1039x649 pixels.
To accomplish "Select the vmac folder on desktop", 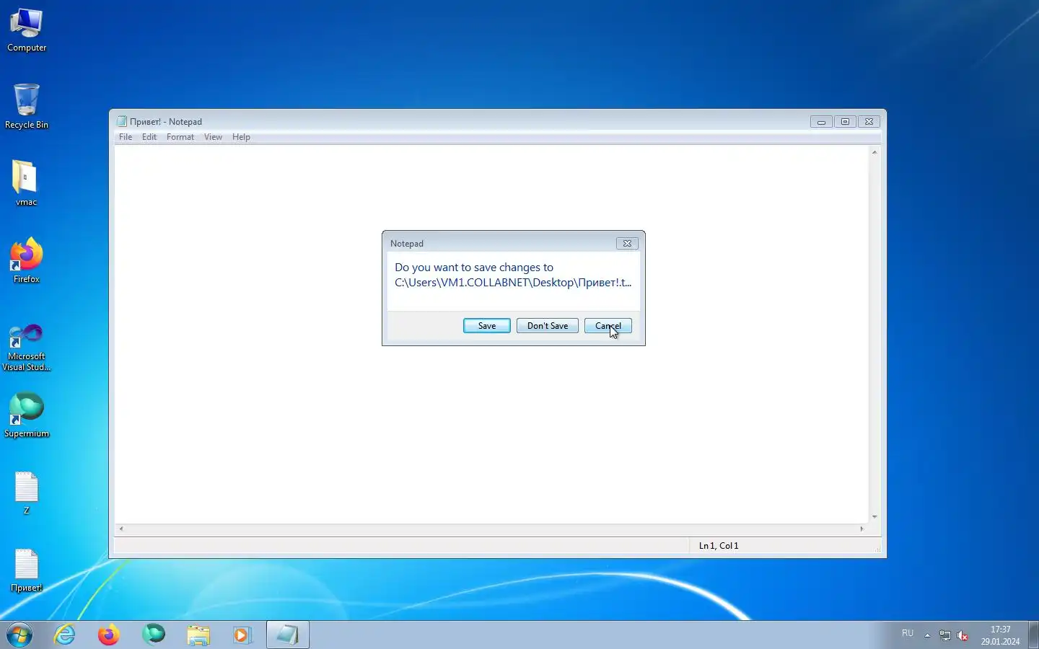I will coord(27,184).
